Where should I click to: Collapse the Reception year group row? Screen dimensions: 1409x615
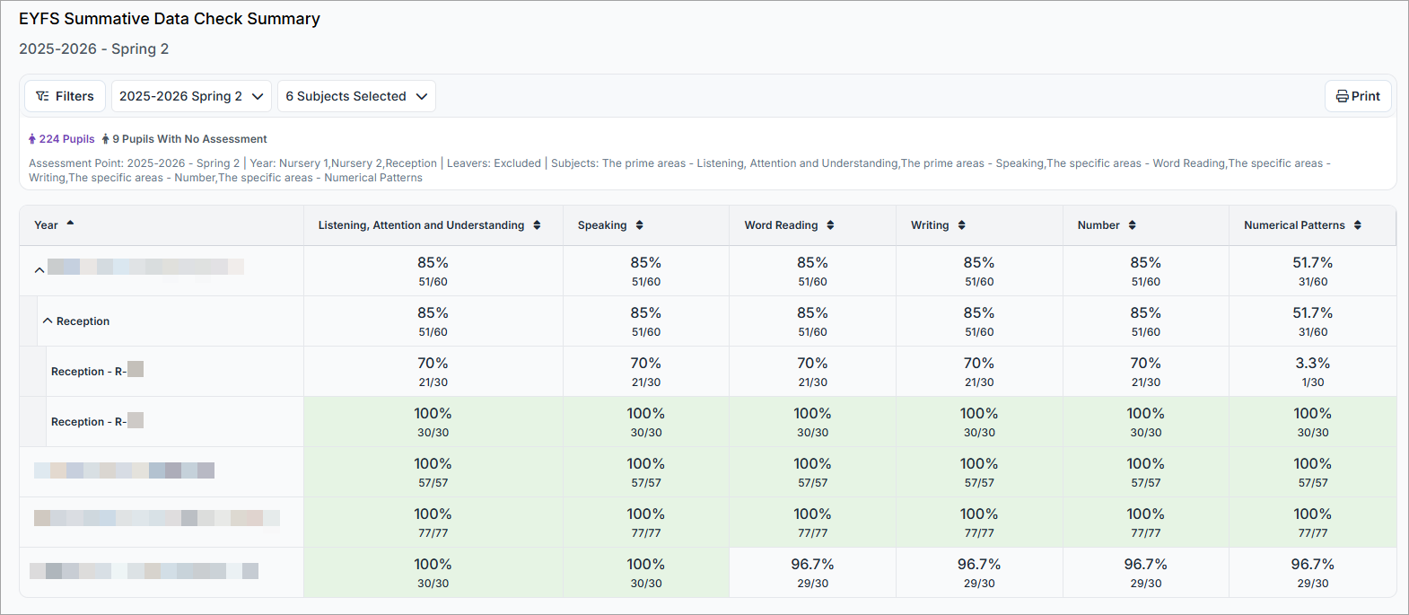click(48, 321)
